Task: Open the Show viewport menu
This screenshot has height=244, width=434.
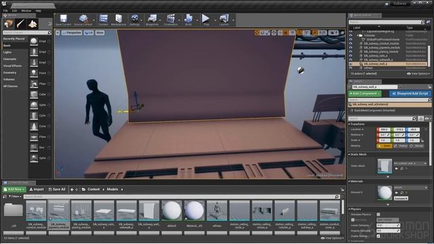Action: click(x=100, y=33)
